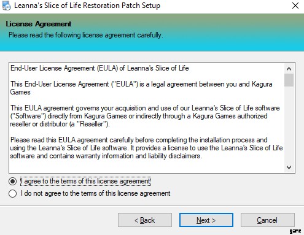The image size is (304, 235).
Task: Click the 'I agree to the terms' label text
Action: (x=85, y=181)
